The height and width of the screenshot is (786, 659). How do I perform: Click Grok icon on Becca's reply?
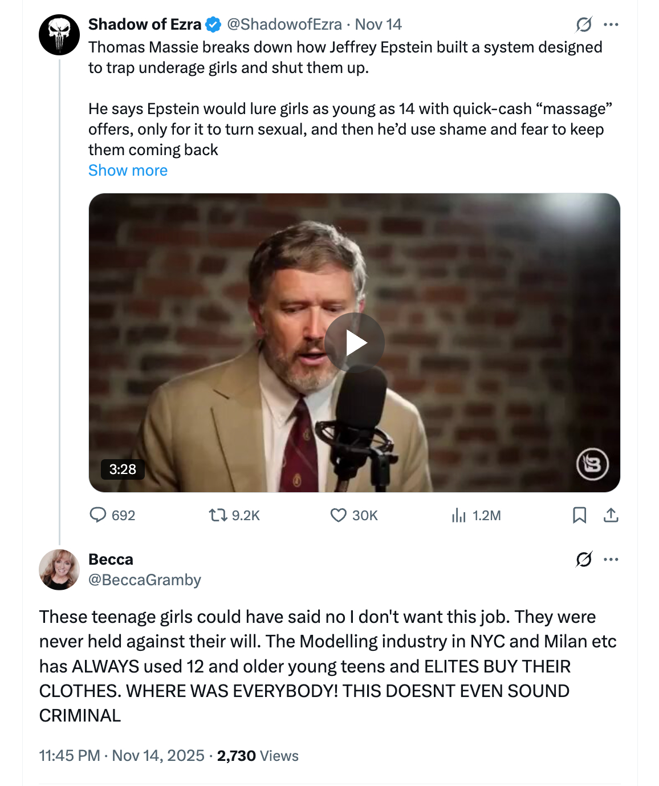pos(584,560)
